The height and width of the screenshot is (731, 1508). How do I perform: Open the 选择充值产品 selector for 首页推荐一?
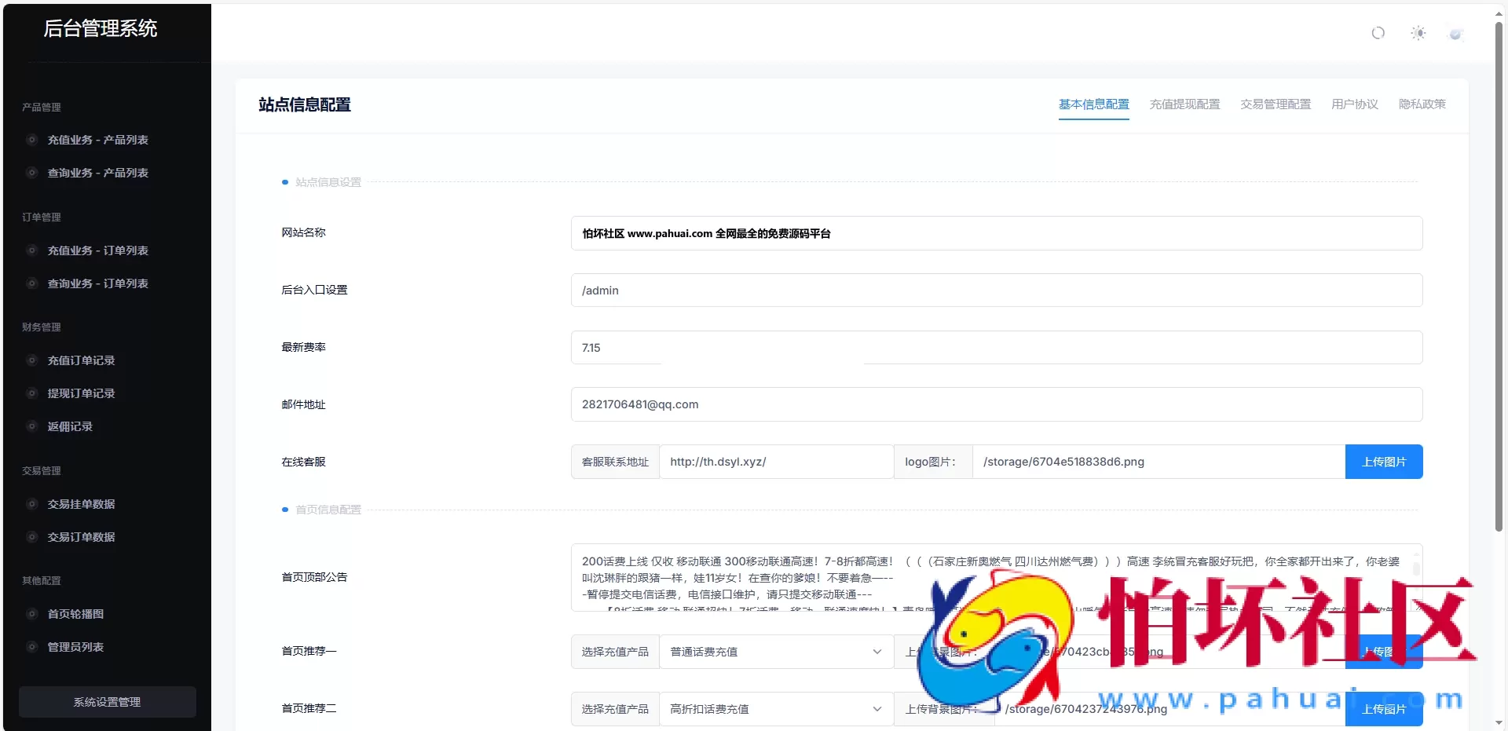(614, 652)
